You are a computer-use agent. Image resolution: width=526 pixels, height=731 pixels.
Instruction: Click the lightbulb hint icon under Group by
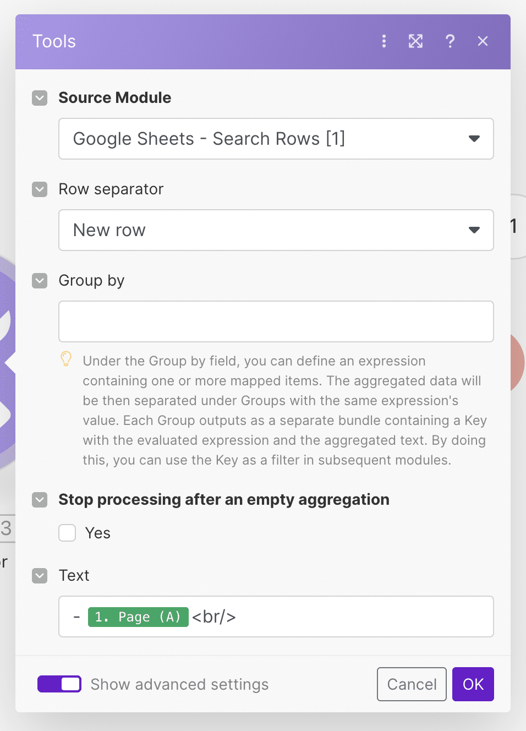pos(66,359)
